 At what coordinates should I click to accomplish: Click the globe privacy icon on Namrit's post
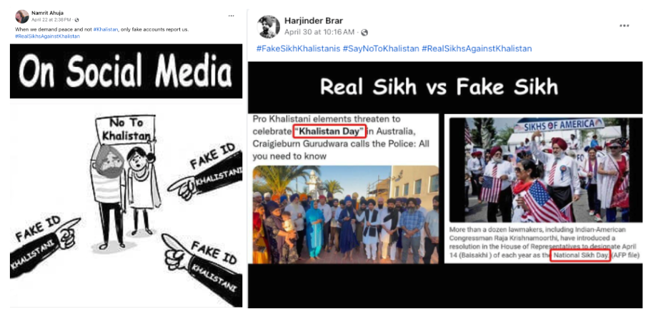(76, 20)
